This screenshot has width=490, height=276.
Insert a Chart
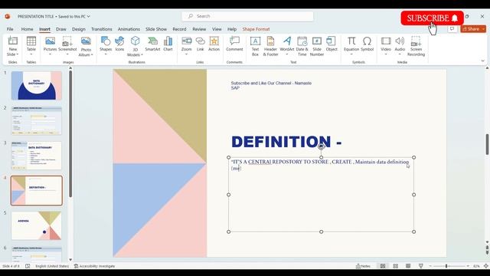coord(168,44)
